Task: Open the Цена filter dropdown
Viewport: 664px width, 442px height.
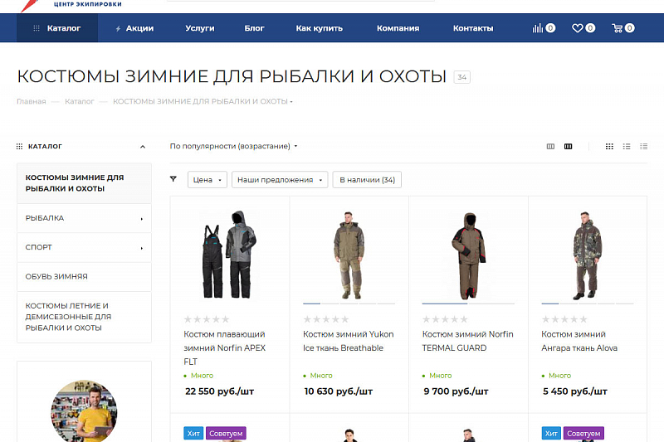Action: click(x=207, y=180)
